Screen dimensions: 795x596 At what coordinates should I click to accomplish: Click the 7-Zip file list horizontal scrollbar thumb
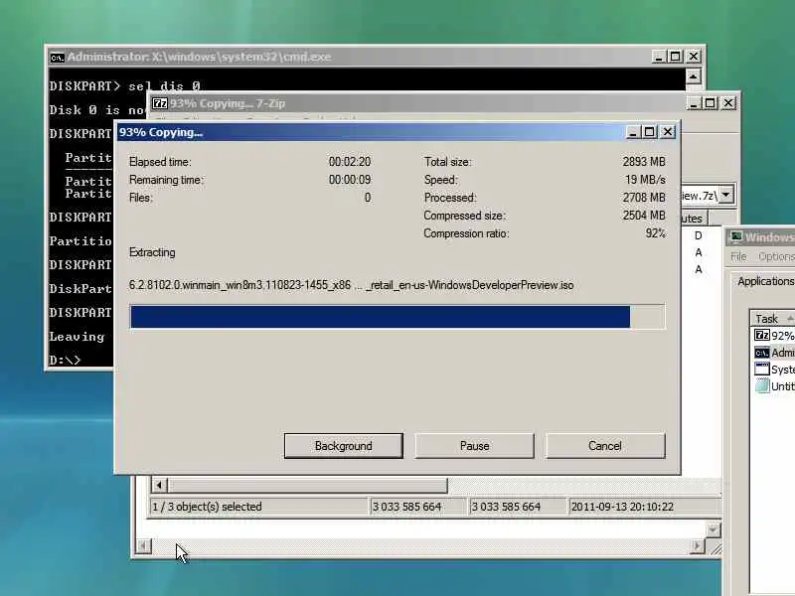pos(307,486)
